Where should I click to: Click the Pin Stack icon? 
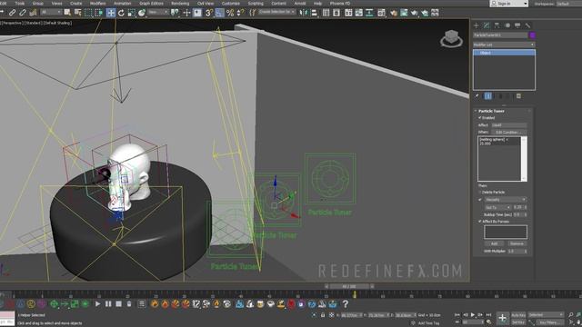coord(477,96)
